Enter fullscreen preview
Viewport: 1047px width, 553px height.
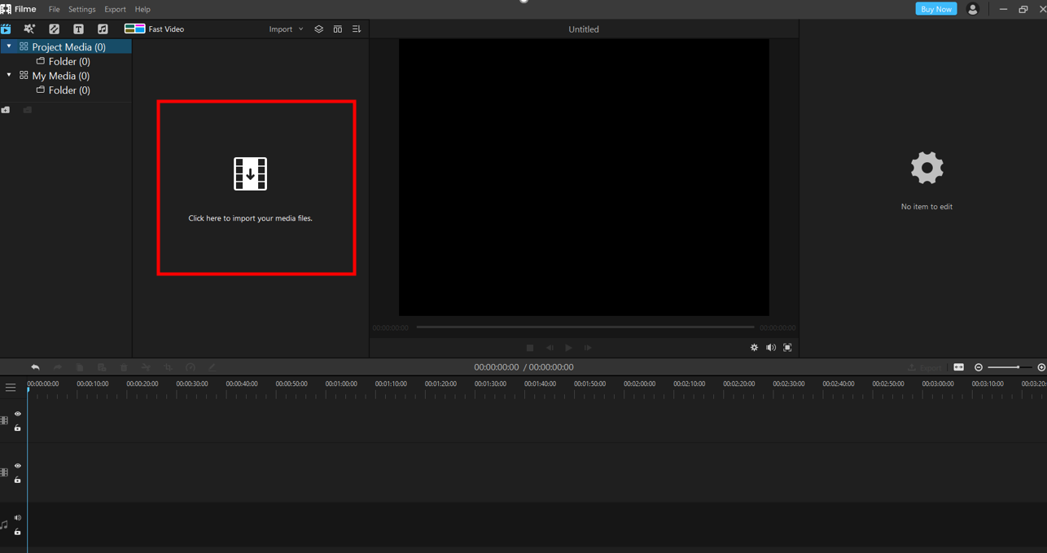pyautogui.click(x=787, y=348)
